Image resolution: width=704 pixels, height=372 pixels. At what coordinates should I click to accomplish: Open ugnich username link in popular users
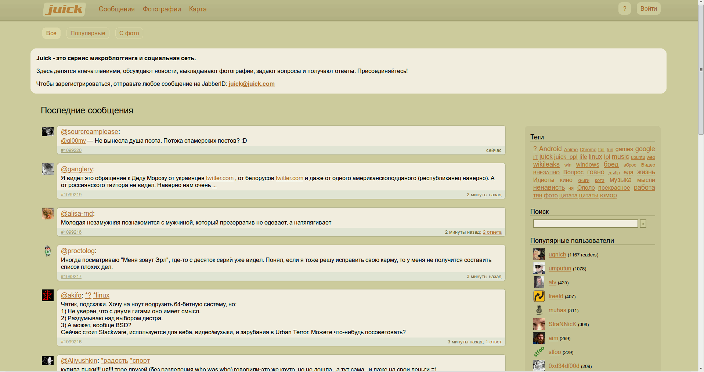pos(557,254)
